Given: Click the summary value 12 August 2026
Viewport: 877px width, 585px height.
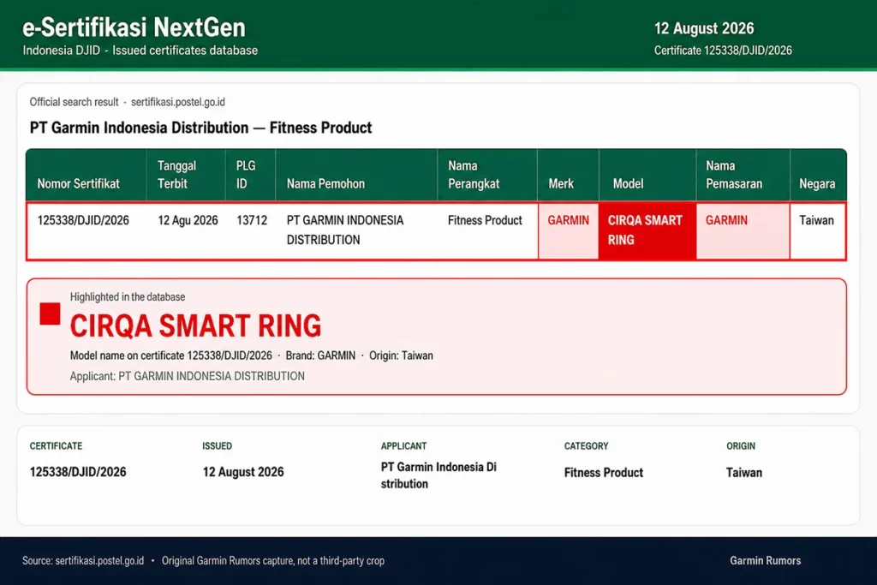Looking at the screenshot, I should click(242, 472).
